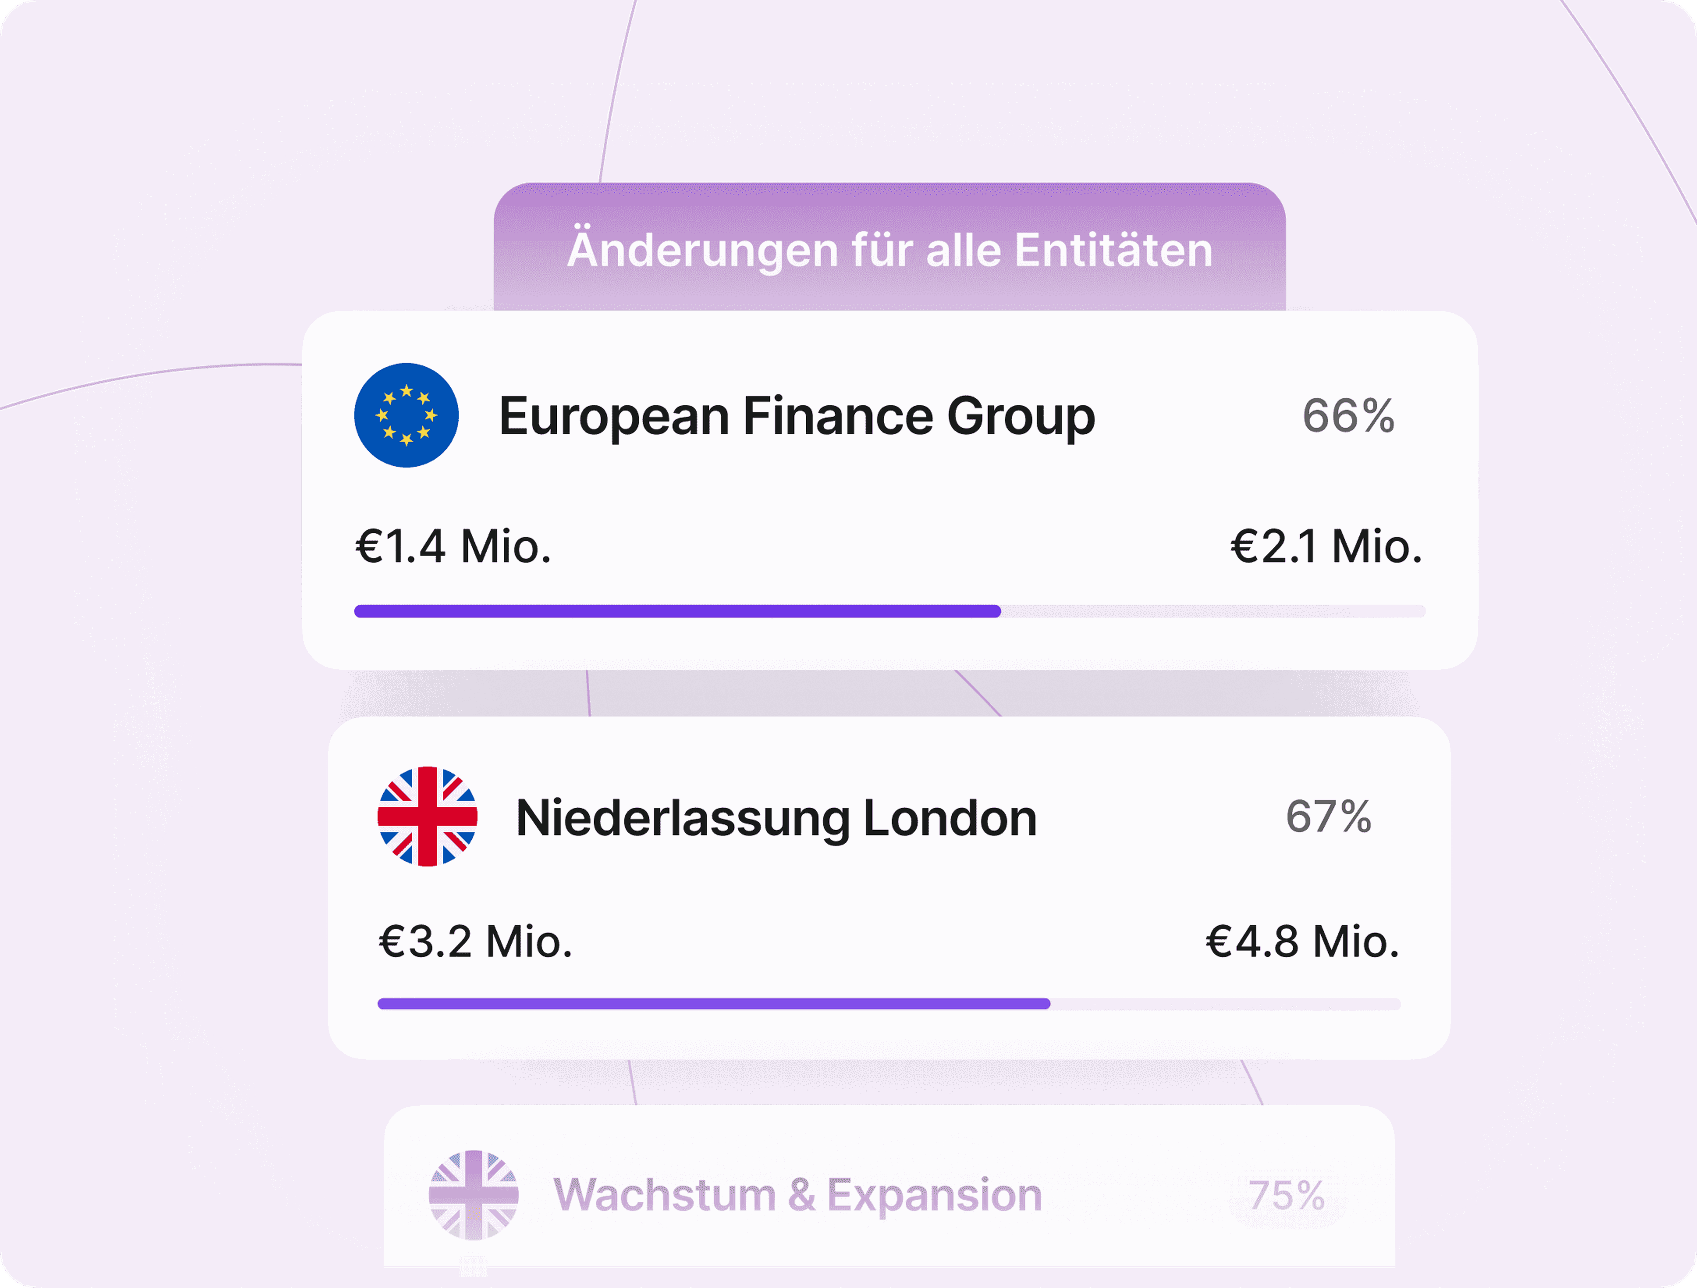This screenshot has width=1697, height=1288.
Task: Click the 75% percentage badge
Action: (1286, 1195)
